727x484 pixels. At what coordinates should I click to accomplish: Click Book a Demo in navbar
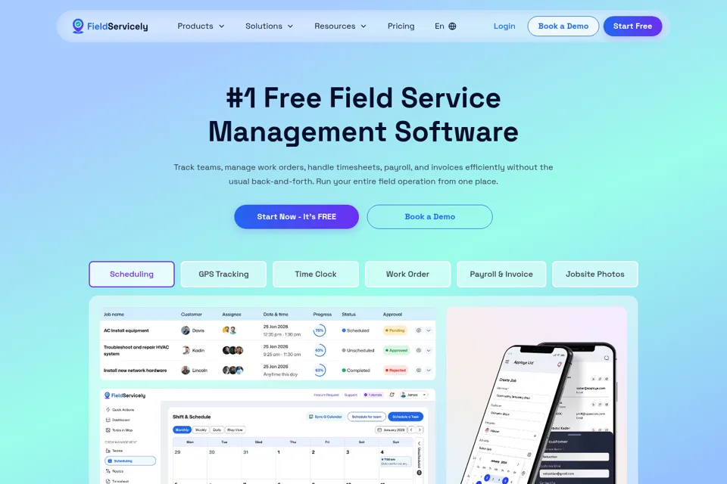[x=563, y=26]
